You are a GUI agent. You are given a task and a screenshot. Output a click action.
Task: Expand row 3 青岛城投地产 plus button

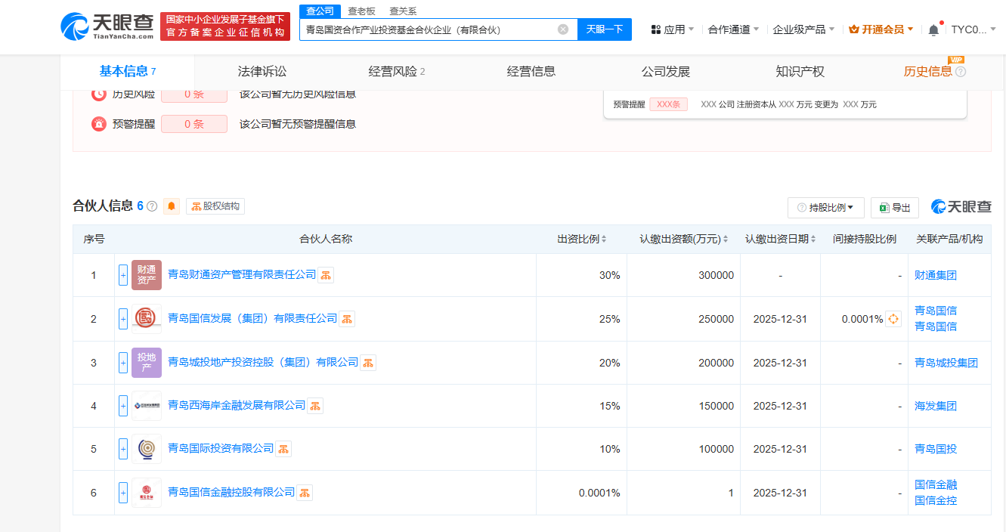[x=123, y=363]
